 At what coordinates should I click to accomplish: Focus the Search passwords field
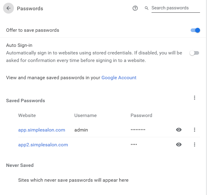point(175,8)
